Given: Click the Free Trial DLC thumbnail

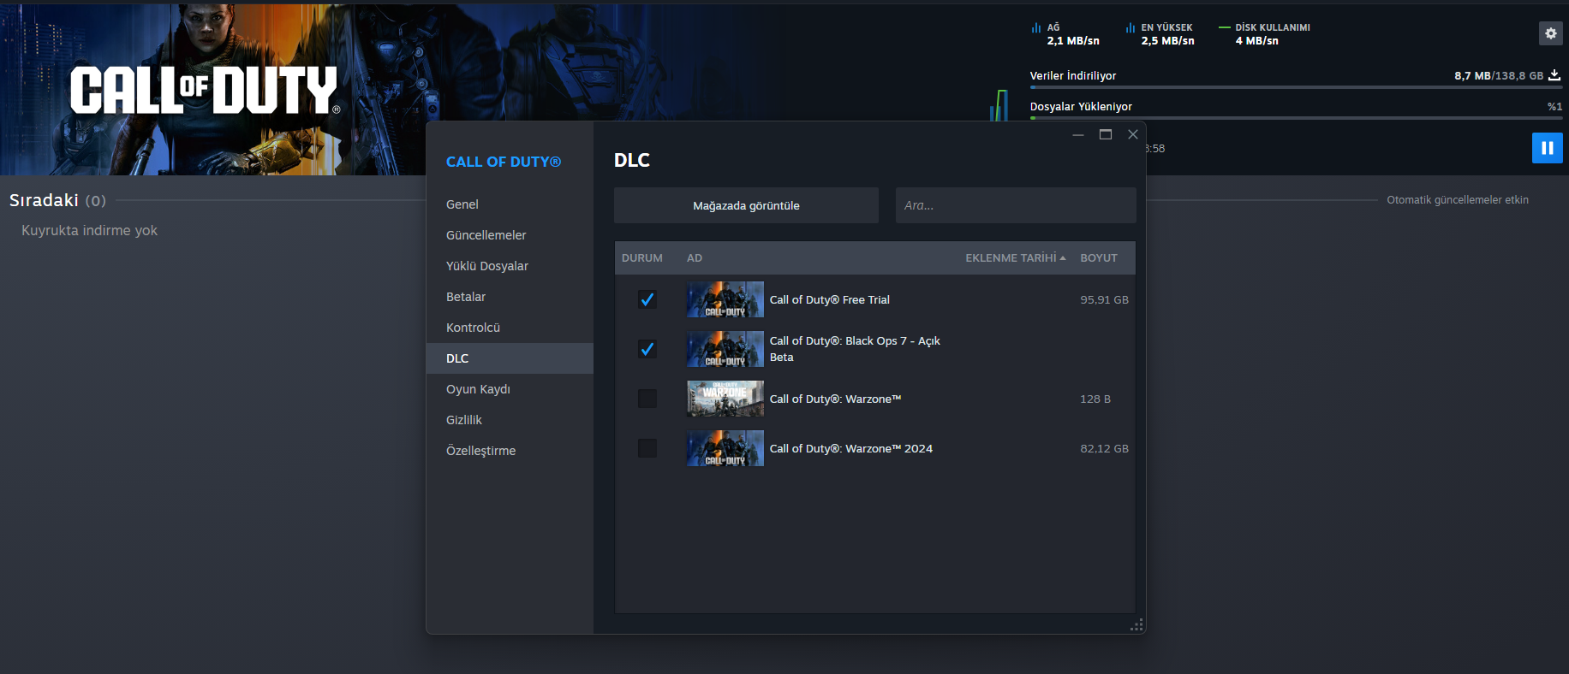Looking at the screenshot, I should click(x=725, y=299).
